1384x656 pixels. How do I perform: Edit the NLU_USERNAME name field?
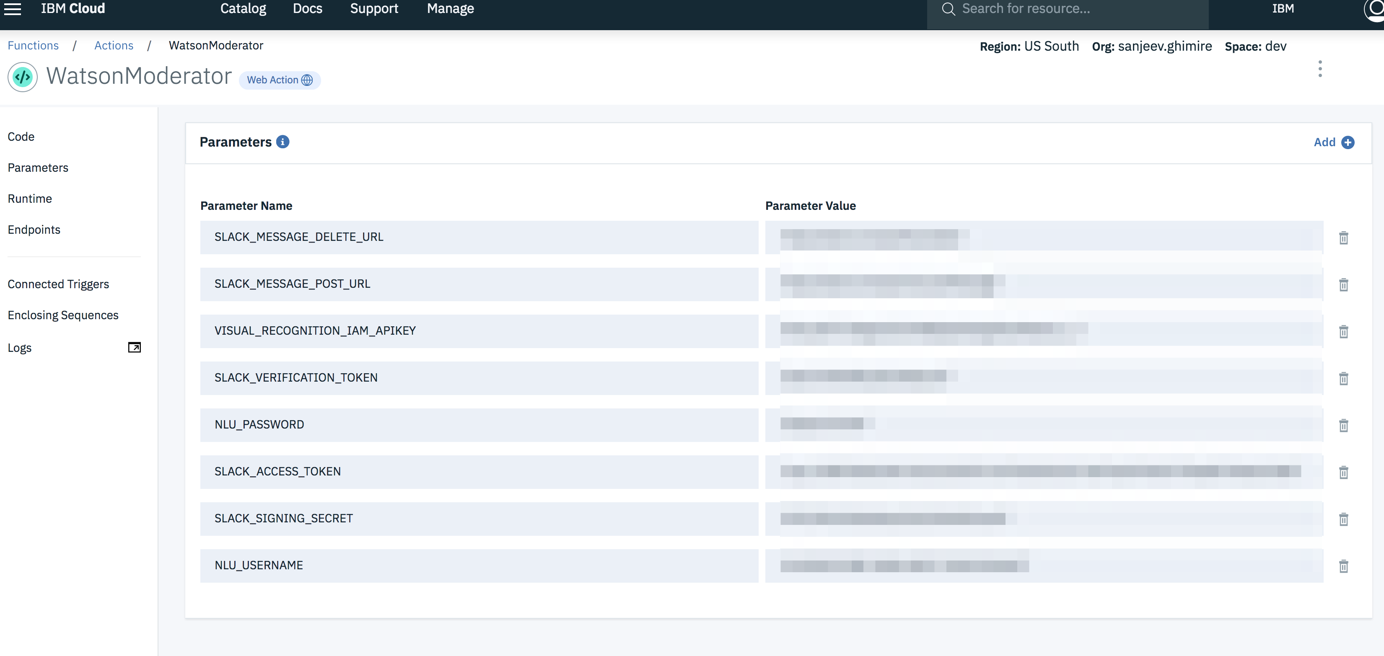tap(479, 565)
